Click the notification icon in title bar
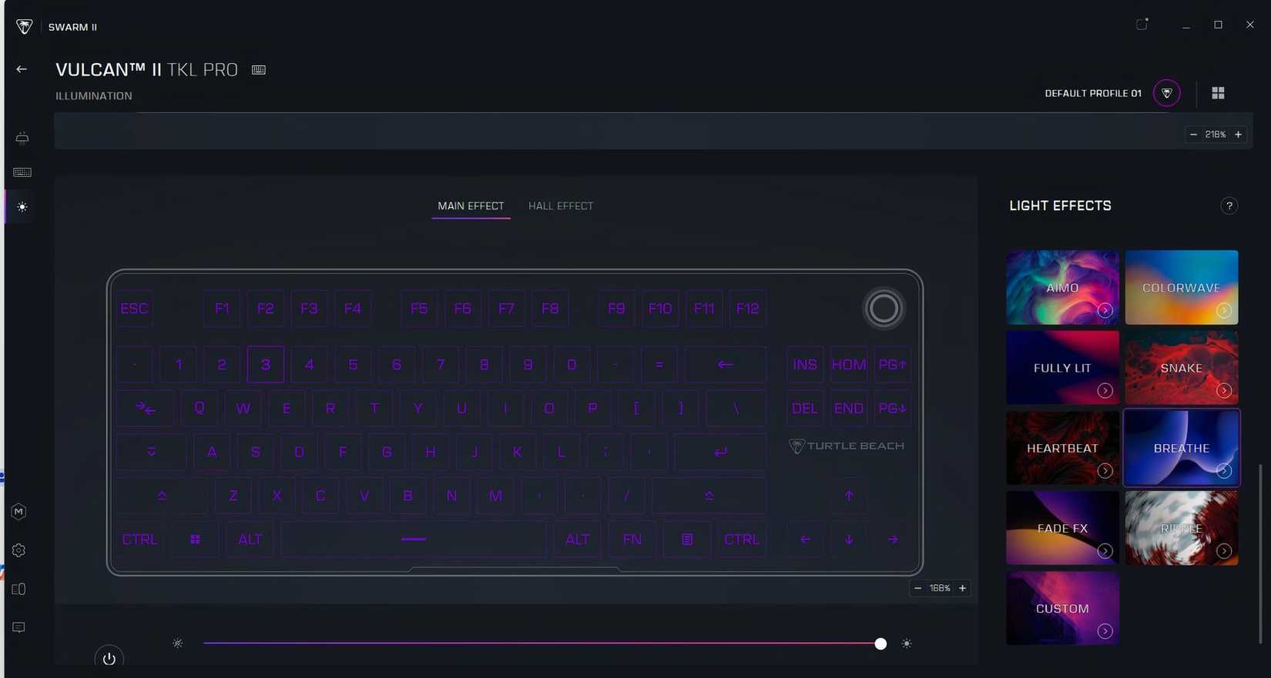 pyautogui.click(x=1142, y=25)
